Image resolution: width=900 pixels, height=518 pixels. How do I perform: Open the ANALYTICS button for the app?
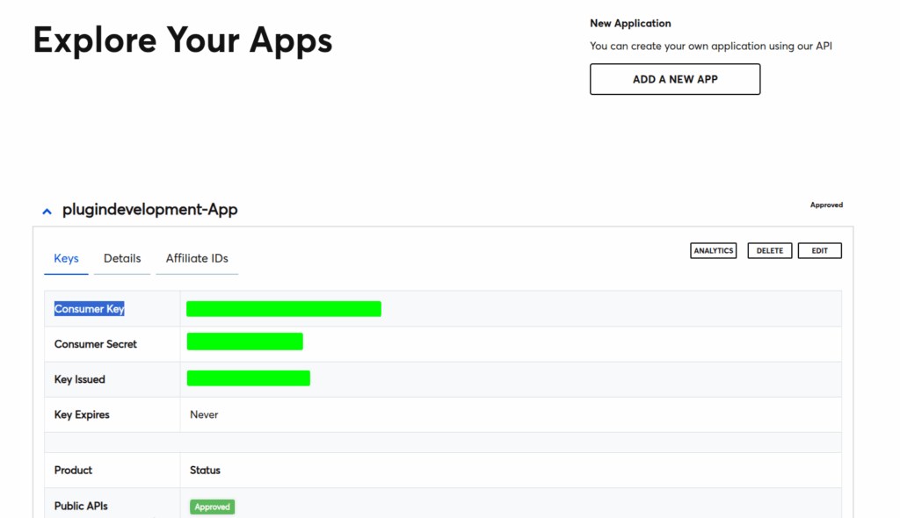[713, 251]
